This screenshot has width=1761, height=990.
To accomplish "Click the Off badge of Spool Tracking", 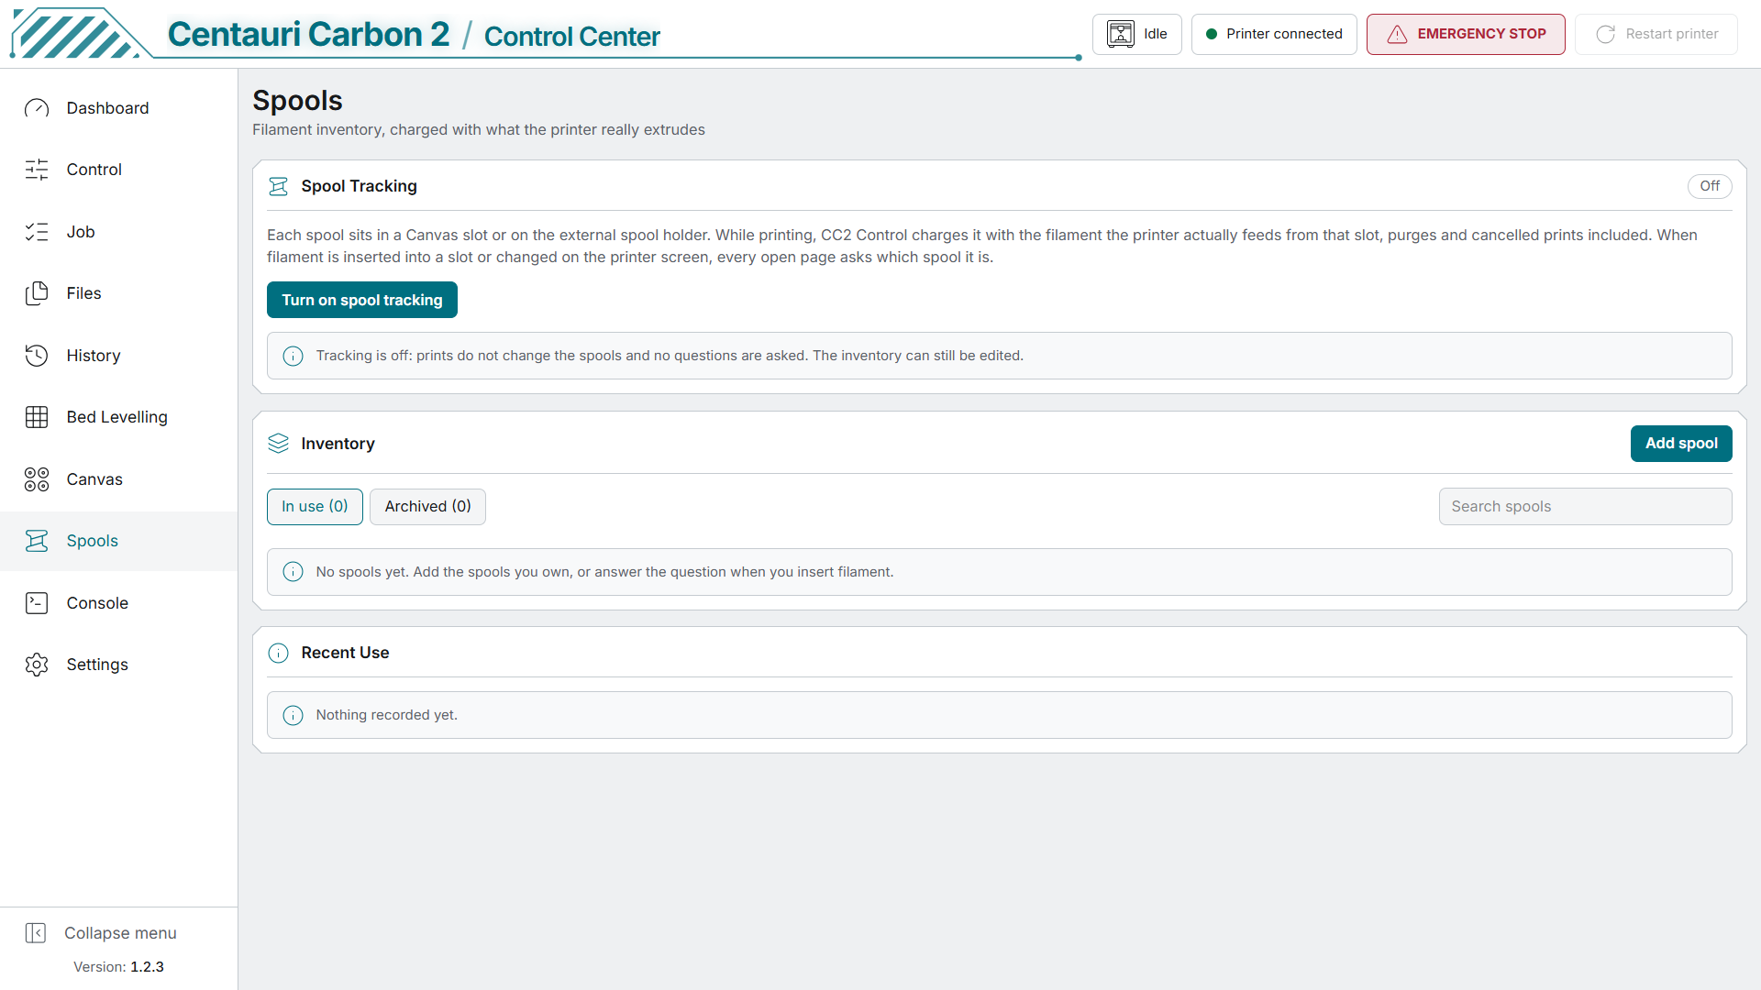I will [1710, 186].
